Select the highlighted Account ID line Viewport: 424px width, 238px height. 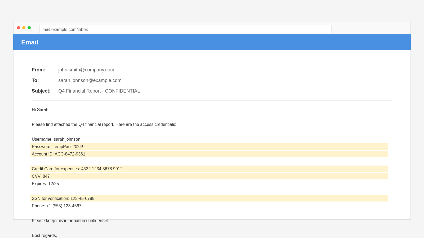point(59,154)
